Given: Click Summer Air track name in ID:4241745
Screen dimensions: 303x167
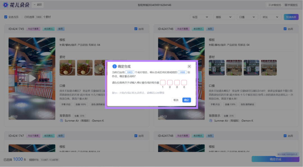Looking at the screenshot, I should 84,121.
